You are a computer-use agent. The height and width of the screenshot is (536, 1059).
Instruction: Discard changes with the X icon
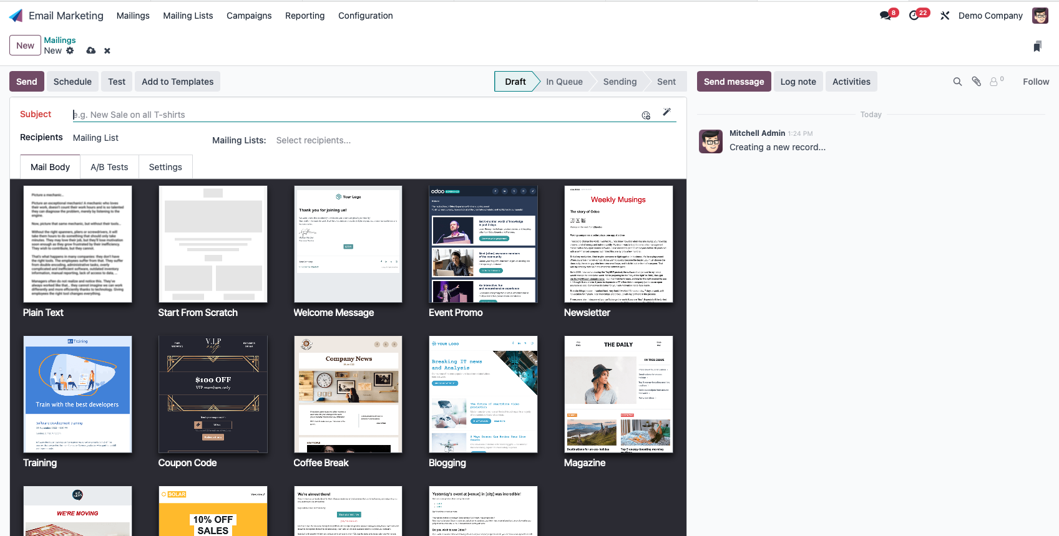pos(107,51)
